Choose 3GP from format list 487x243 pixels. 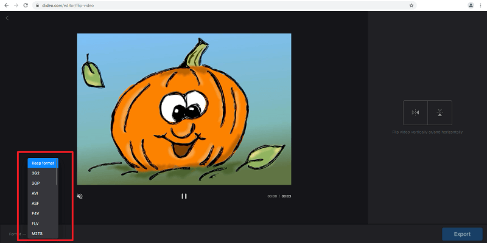(41, 183)
